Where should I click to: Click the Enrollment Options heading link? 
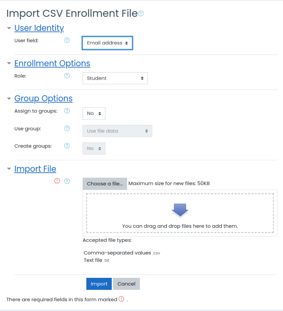(x=52, y=63)
